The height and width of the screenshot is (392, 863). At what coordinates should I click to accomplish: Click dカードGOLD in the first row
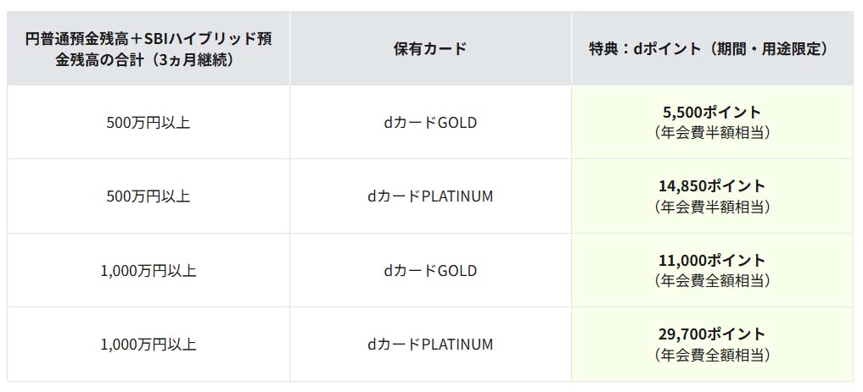(x=430, y=123)
